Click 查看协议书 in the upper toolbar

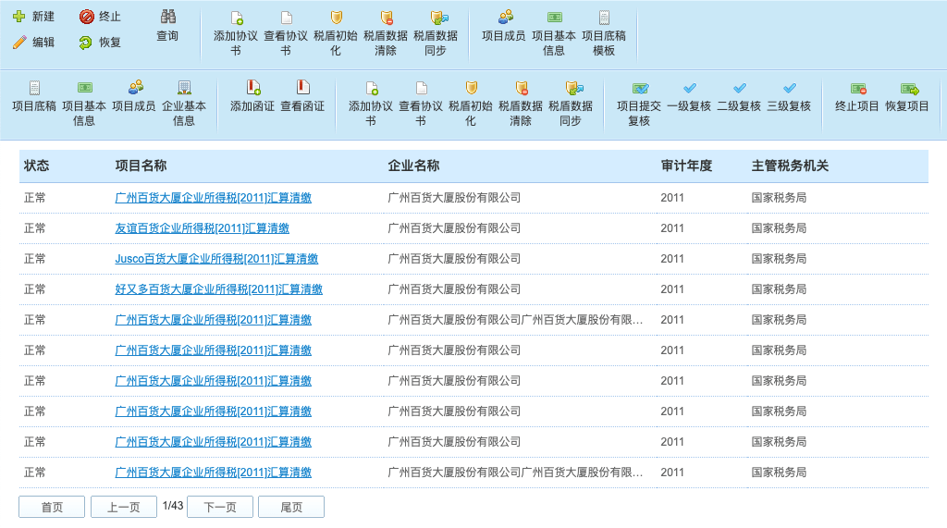pos(286,34)
